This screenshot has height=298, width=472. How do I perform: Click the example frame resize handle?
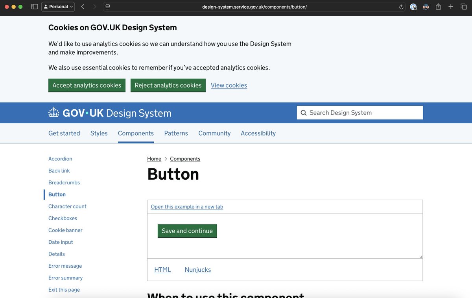[x=420, y=256]
